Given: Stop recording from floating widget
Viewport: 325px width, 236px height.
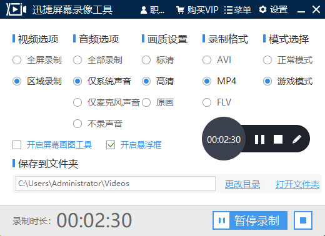Looking at the screenshot, I should [x=278, y=139].
